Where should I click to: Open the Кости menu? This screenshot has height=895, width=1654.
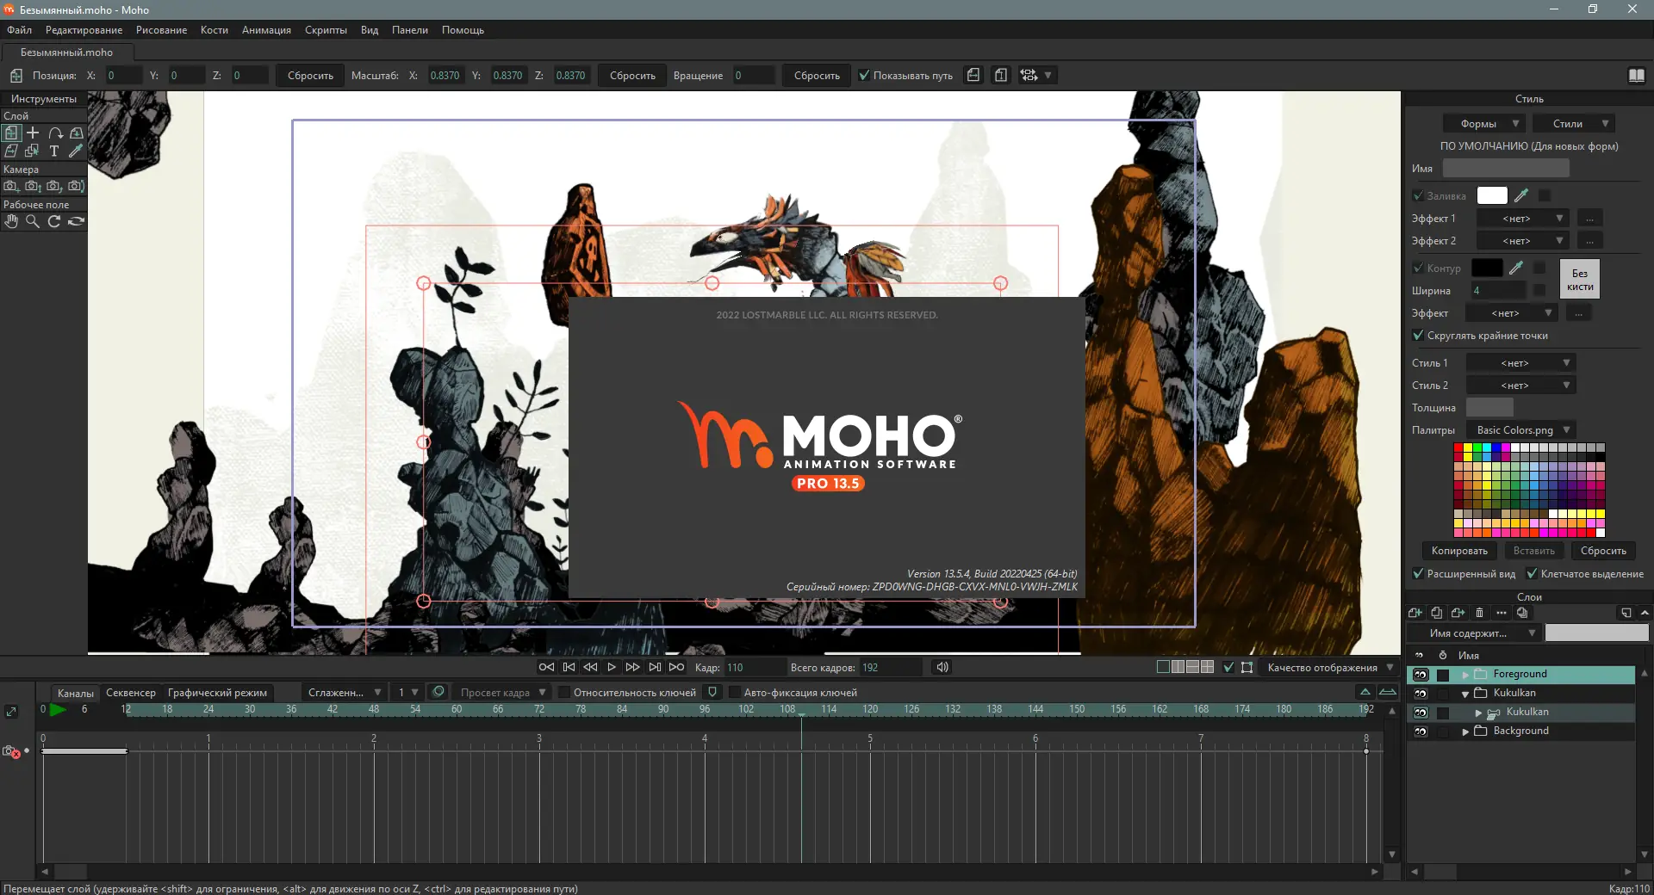pyautogui.click(x=215, y=29)
